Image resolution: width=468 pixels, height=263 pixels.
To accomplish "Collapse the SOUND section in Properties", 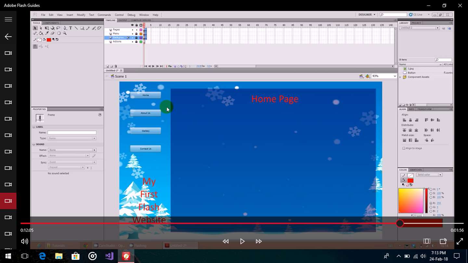I will coord(34,144).
